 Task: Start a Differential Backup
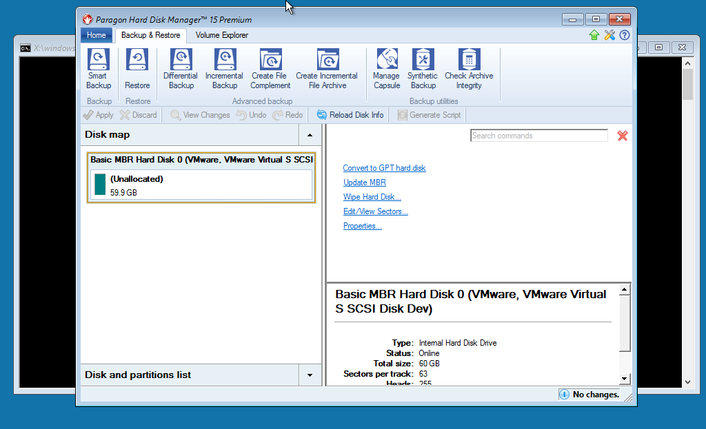(181, 70)
